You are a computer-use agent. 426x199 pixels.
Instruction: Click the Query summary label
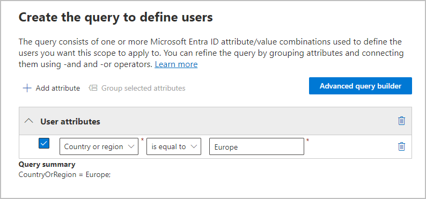47,164
